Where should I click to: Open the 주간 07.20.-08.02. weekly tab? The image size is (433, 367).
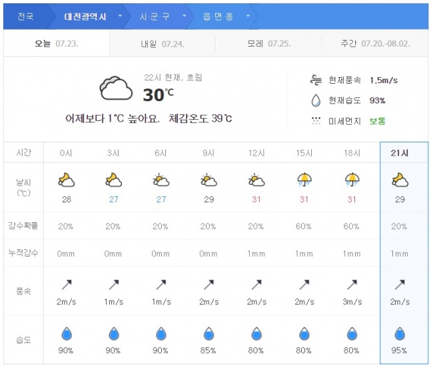coord(375,43)
